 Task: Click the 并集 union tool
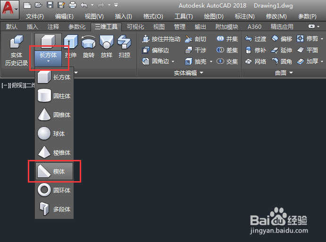(227, 39)
